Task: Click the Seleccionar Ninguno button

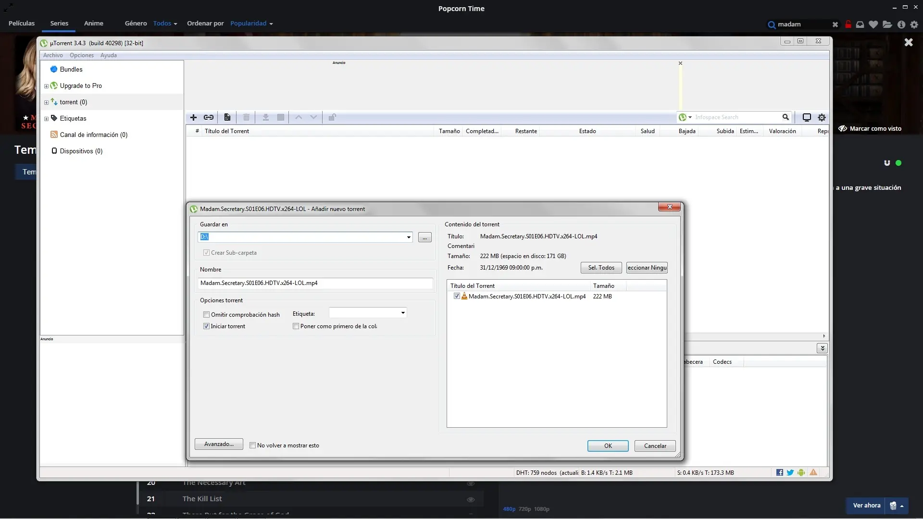Action: pyautogui.click(x=647, y=268)
